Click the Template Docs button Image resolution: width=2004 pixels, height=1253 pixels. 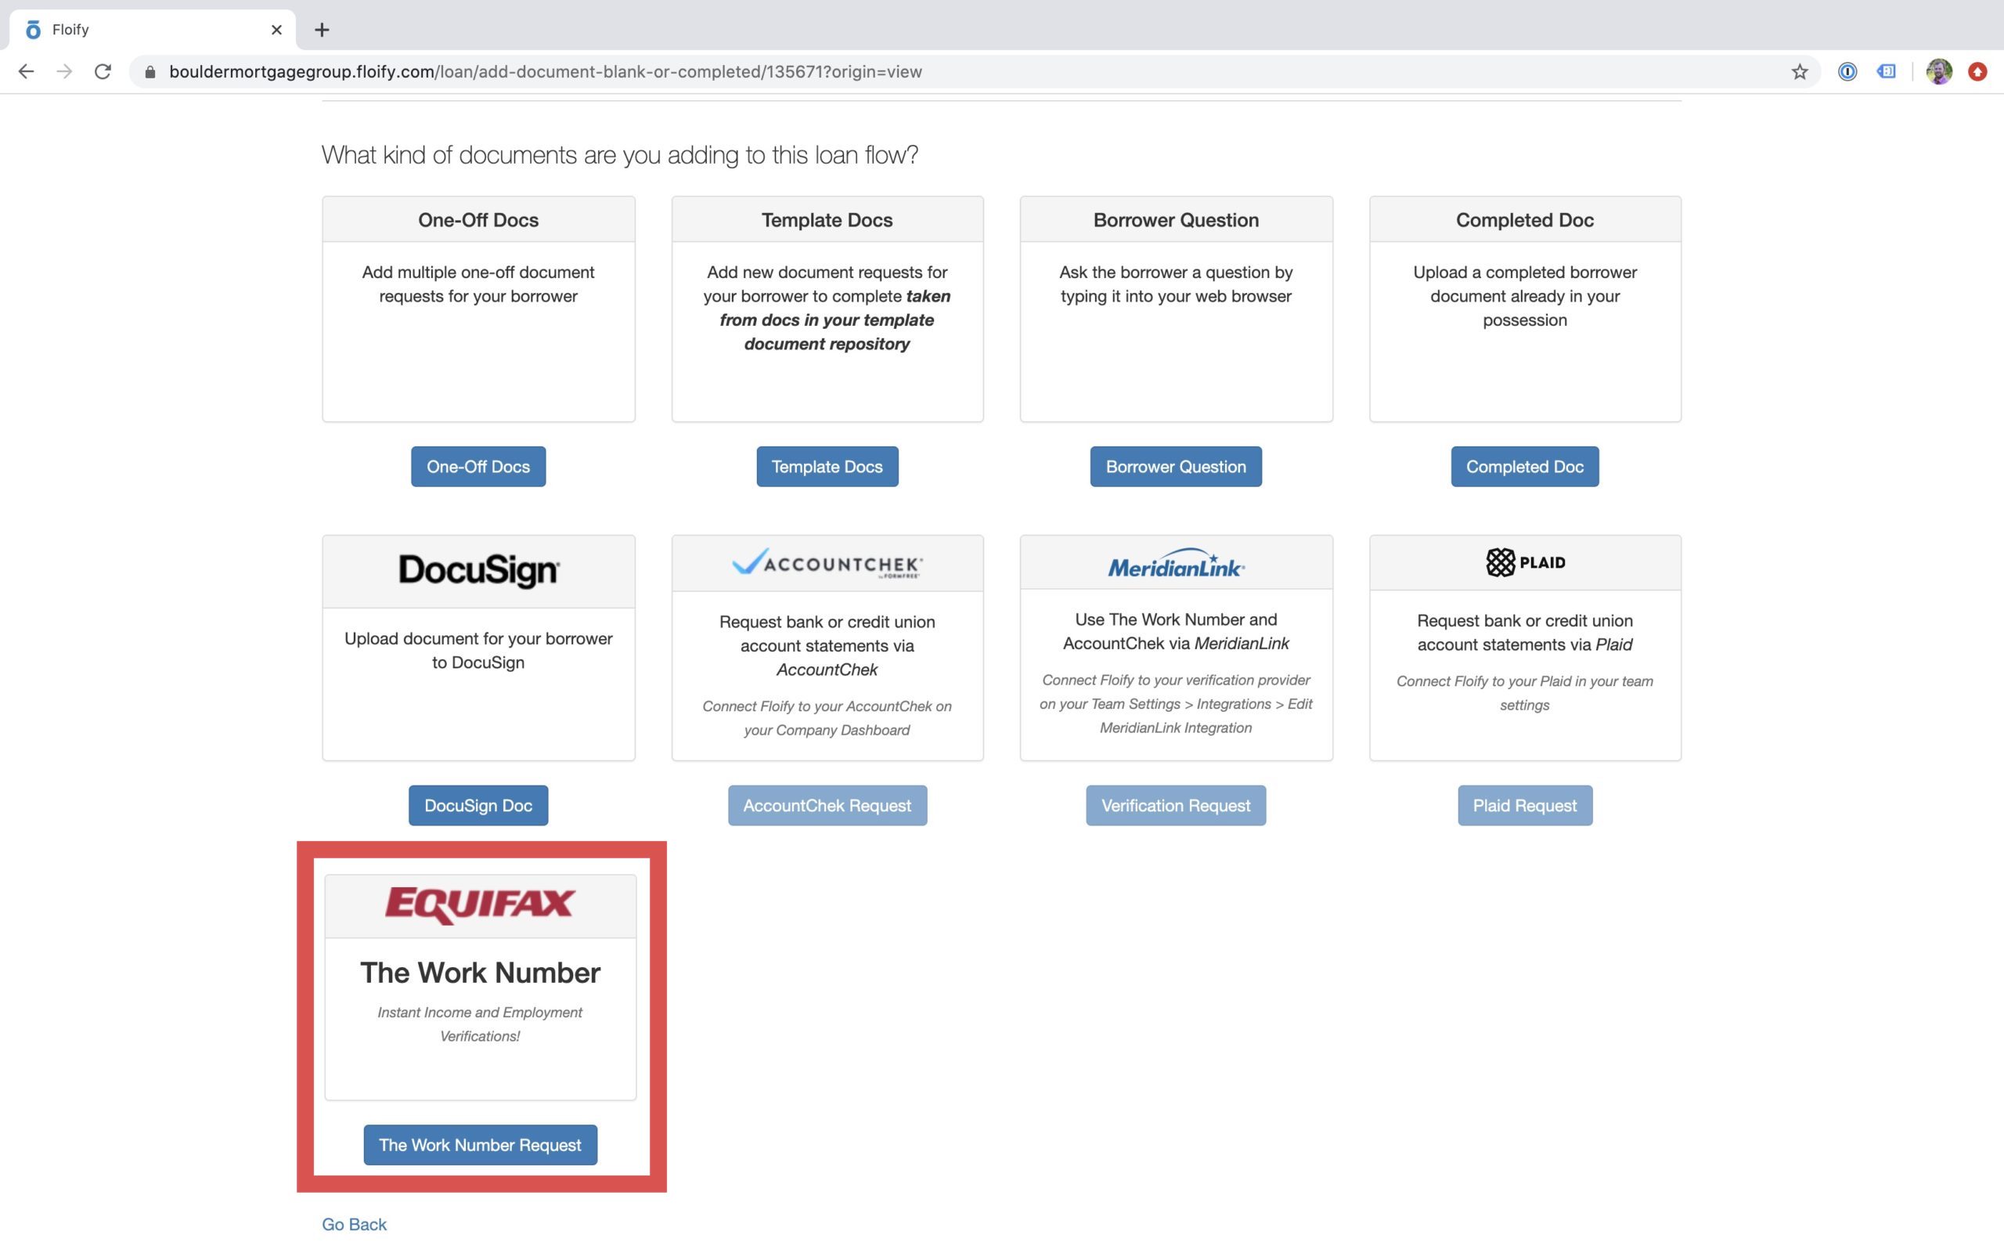827,467
